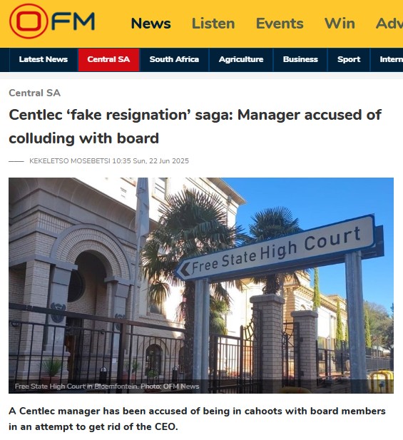
Task: Click the photo caption text
Action: coord(107,387)
